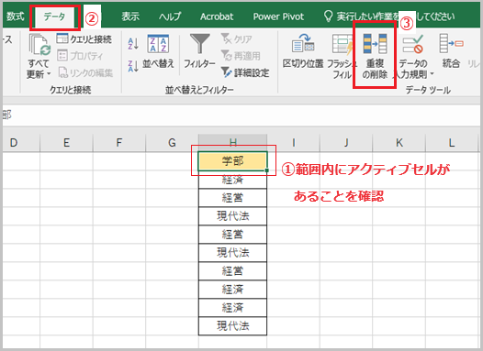Image resolution: width=483 pixels, height=351 pixels.
Task: Sort ascending with the A-Z icon
Action: pyautogui.click(x=133, y=44)
